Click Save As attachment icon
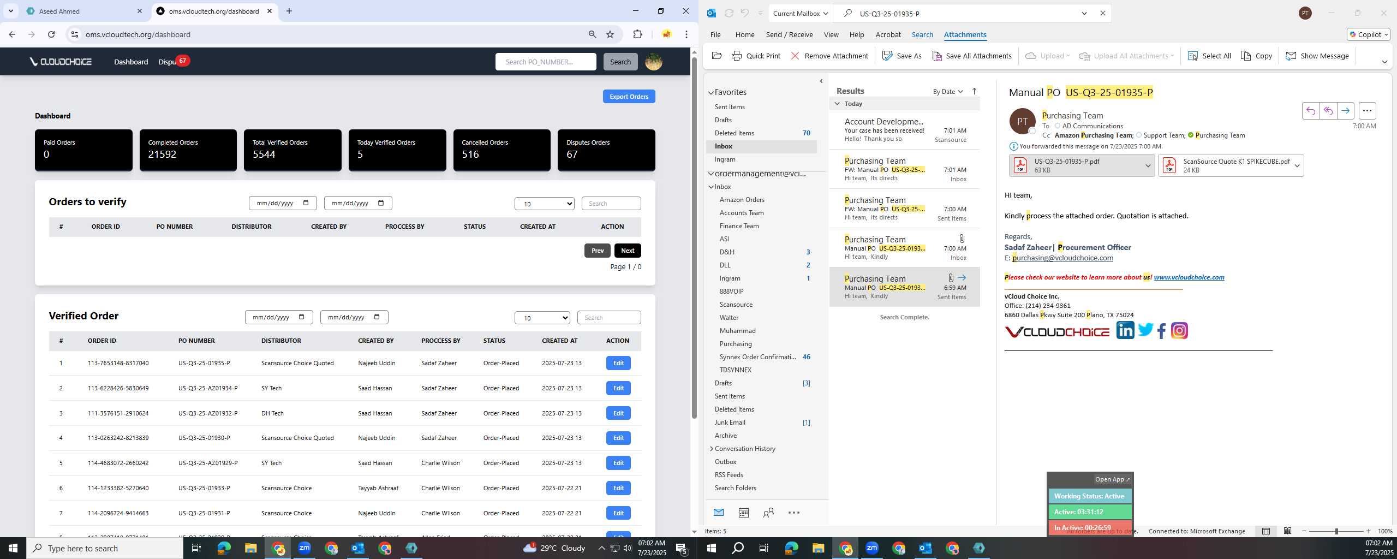The image size is (1397, 559). (x=902, y=56)
